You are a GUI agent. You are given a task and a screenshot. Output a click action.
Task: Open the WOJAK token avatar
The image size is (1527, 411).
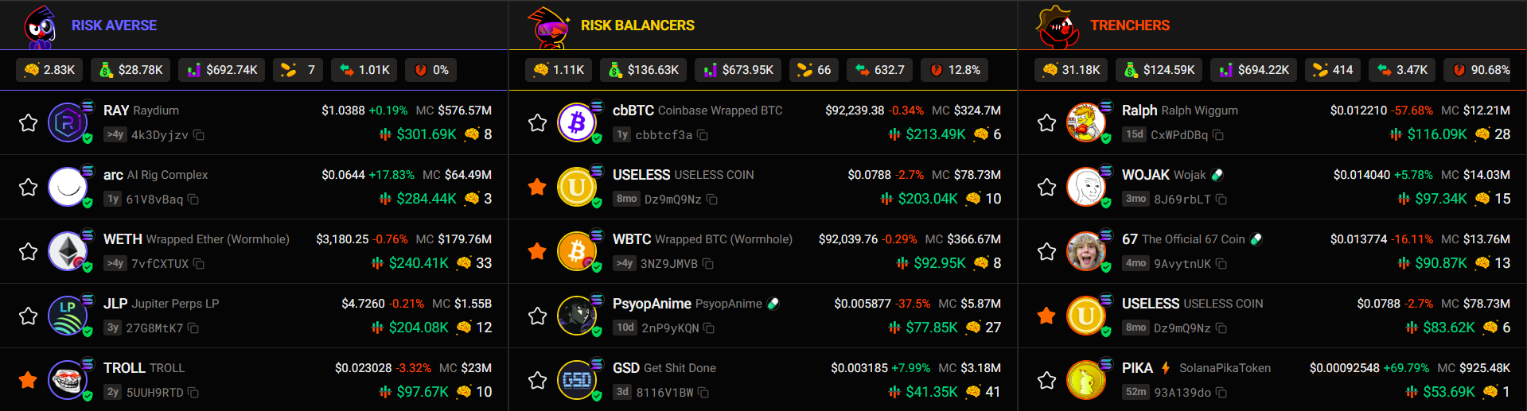(1086, 187)
